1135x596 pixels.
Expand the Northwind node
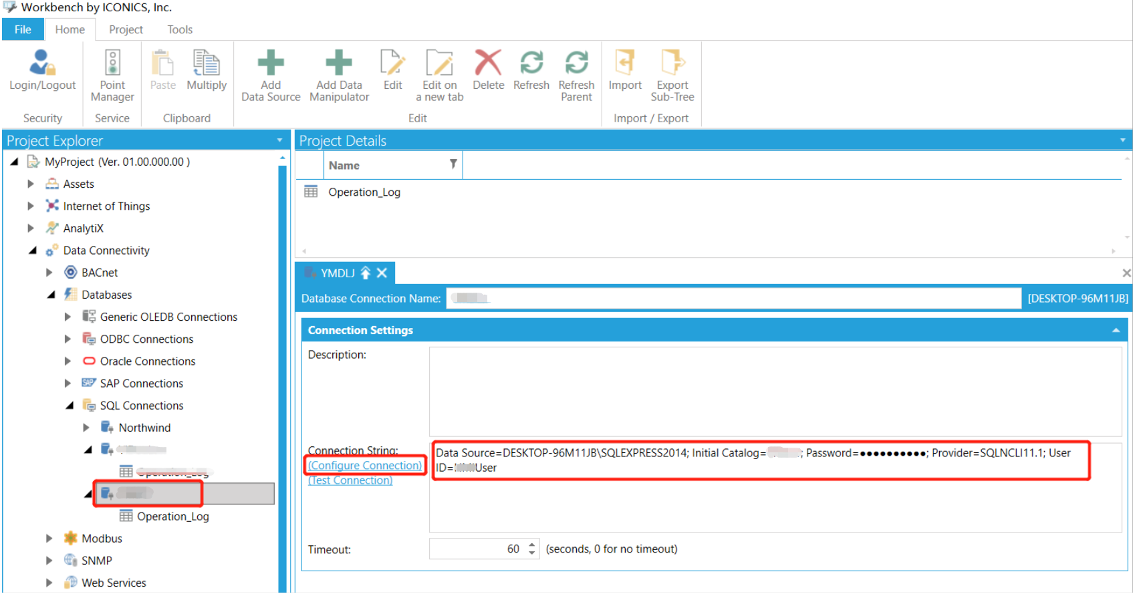point(86,428)
